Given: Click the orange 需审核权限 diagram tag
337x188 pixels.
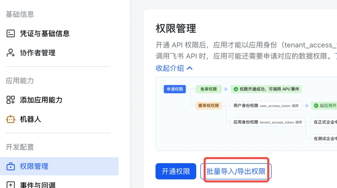Looking at the screenshot, I should [208, 106].
